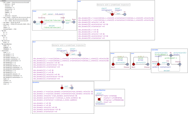Click the obs0 process icon in variables tree
188x114 pixels.
2,31
